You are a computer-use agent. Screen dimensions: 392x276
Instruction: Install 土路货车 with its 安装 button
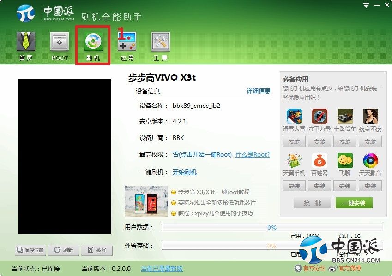[345, 142]
